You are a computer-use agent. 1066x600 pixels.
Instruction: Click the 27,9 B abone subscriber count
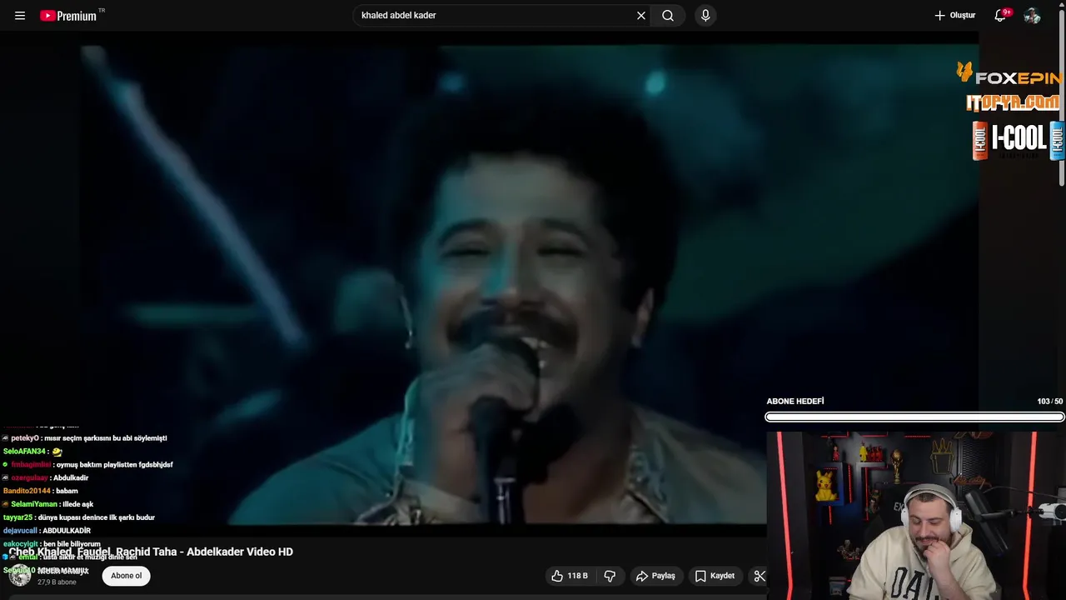[57, 582]
